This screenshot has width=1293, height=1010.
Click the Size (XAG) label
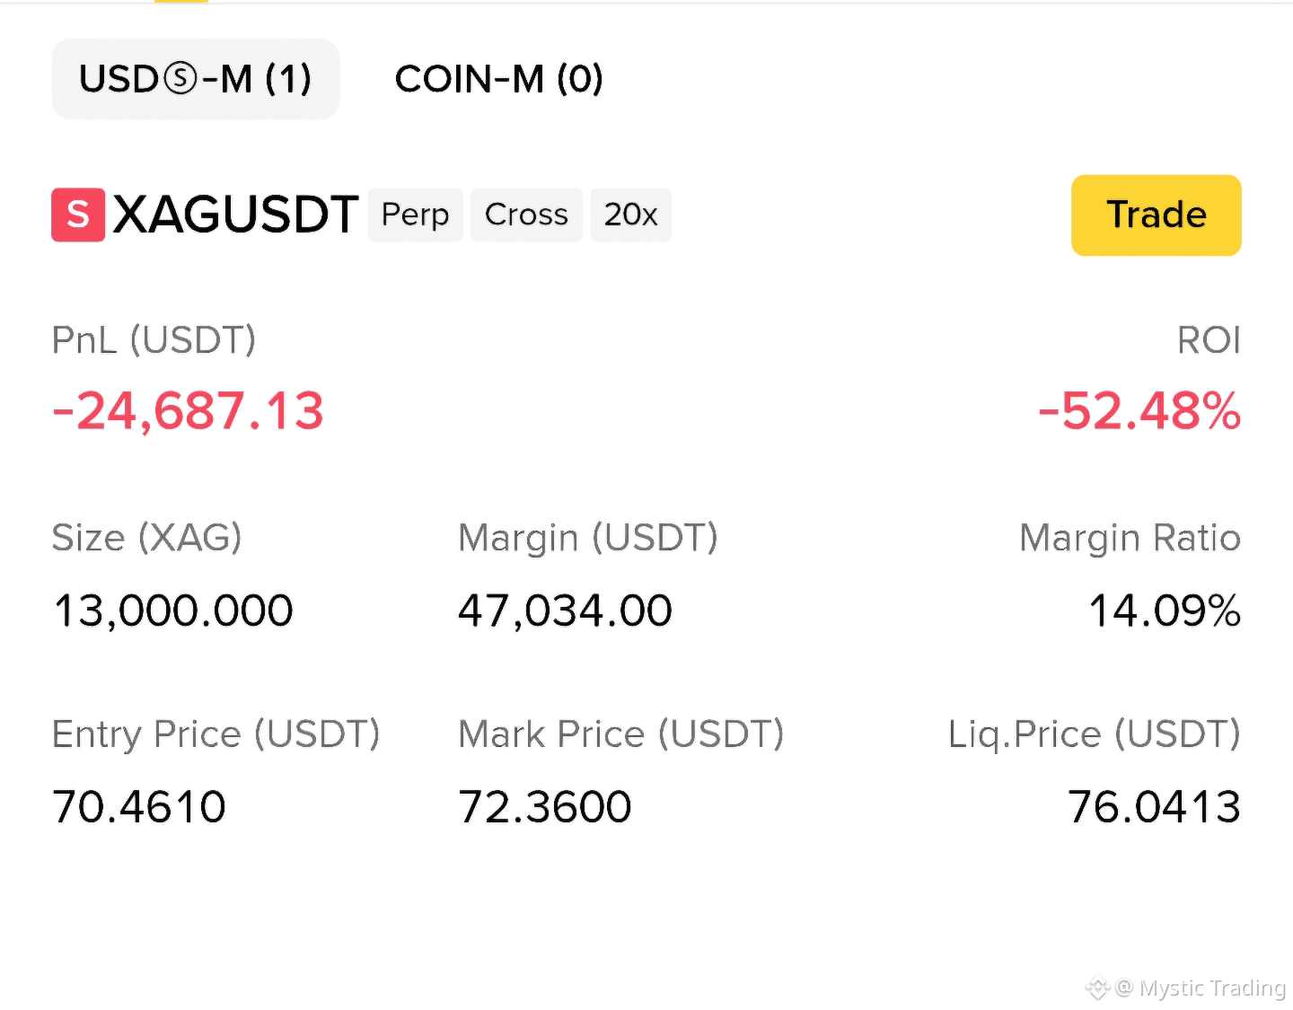click(x=146, y=538)
